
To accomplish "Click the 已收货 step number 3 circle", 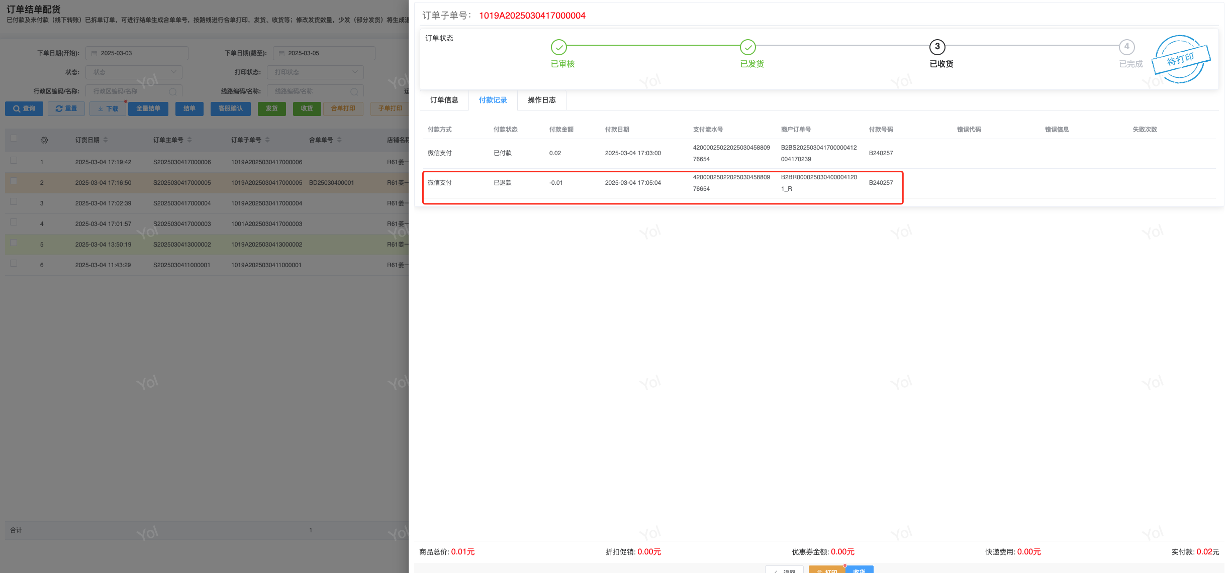I will [937, 47].
